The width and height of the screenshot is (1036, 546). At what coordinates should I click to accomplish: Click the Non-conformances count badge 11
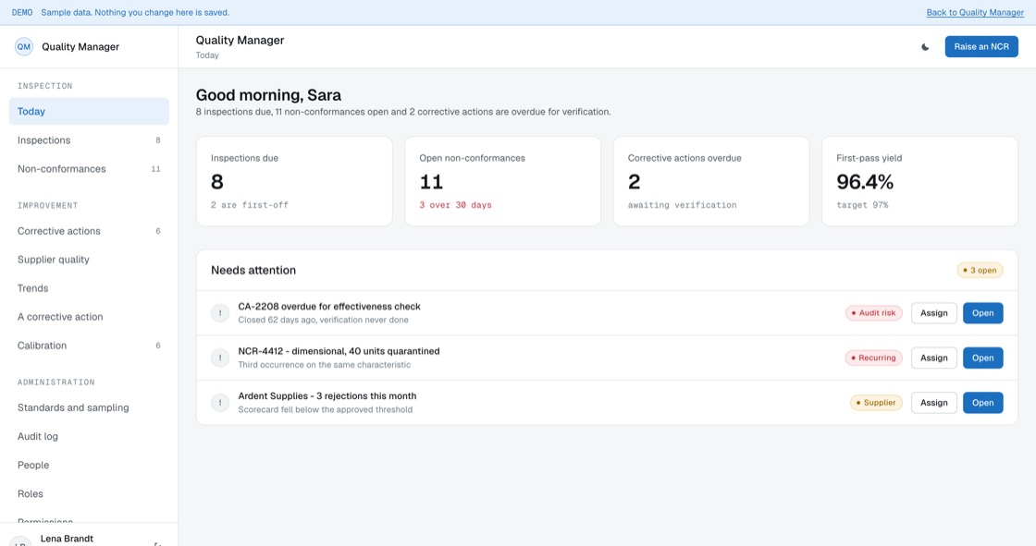156,169
